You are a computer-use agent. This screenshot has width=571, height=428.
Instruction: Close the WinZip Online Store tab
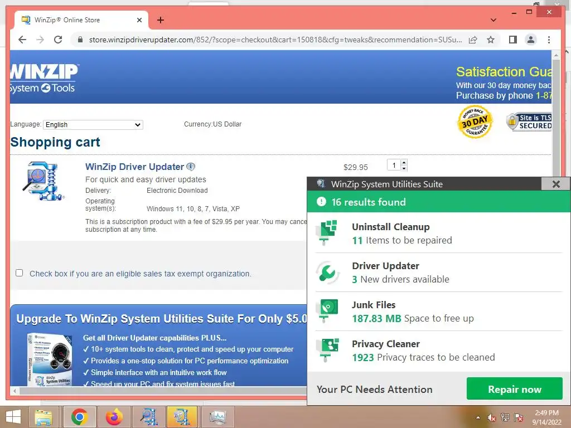139,20
